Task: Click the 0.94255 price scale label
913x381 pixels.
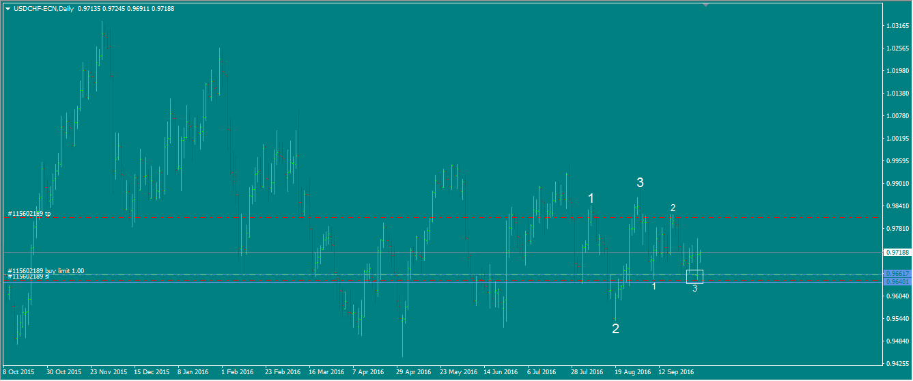Action: click(x=897, y=364)
